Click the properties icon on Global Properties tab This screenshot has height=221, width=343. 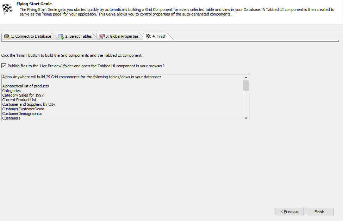101,37
